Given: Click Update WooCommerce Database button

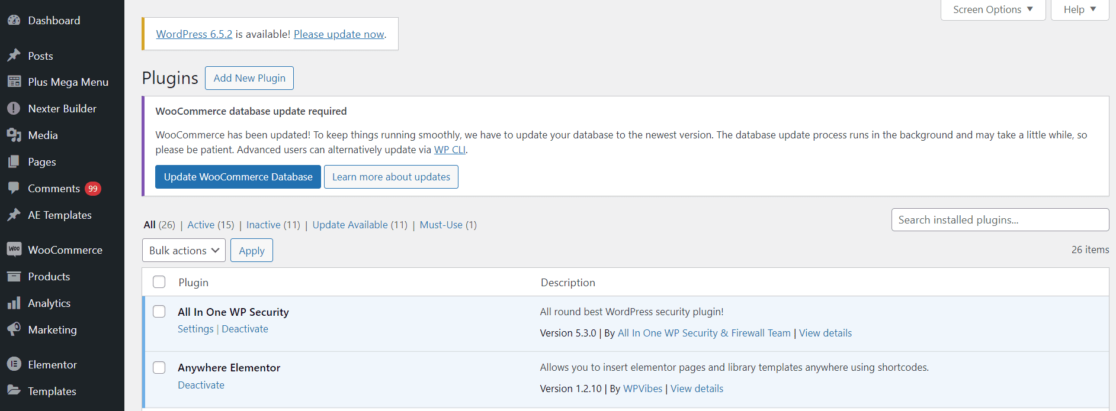Looking at the screenshot, I should coord(238,177).
